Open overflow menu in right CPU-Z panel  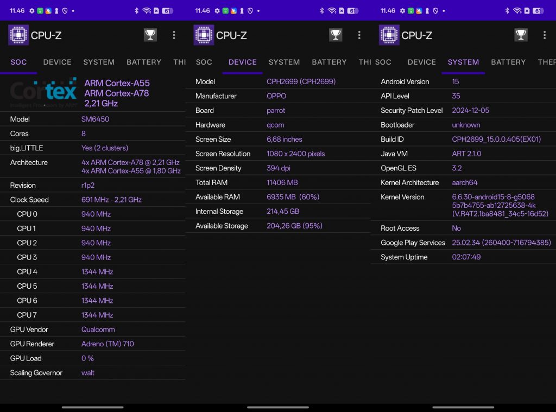(544, 35)
